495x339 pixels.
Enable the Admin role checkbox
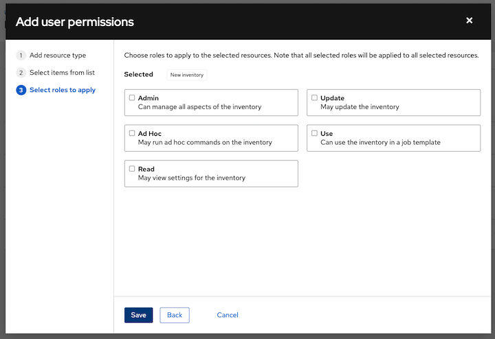[132, 97]
